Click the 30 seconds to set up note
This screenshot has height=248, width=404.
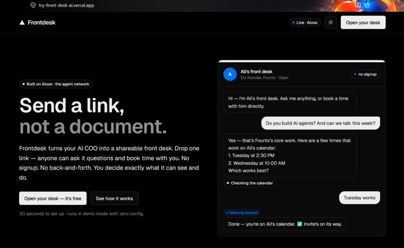(x=81, y=214)
